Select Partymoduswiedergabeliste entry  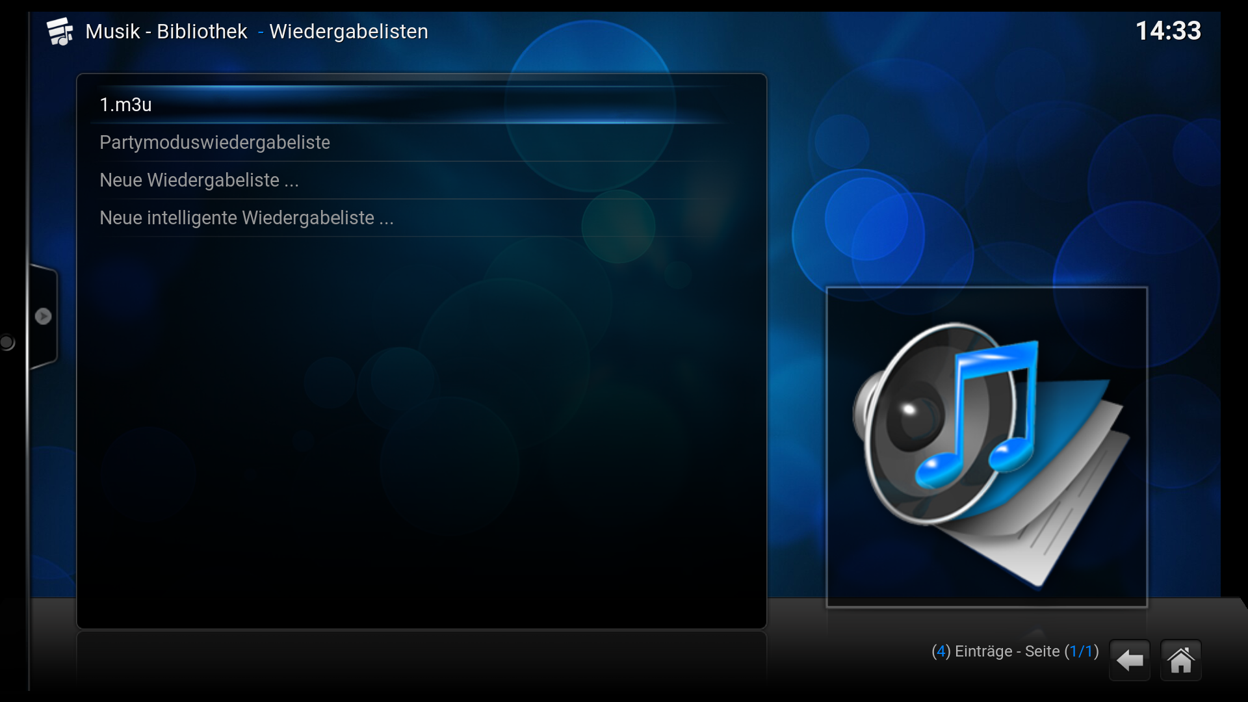tap(421, 142)
